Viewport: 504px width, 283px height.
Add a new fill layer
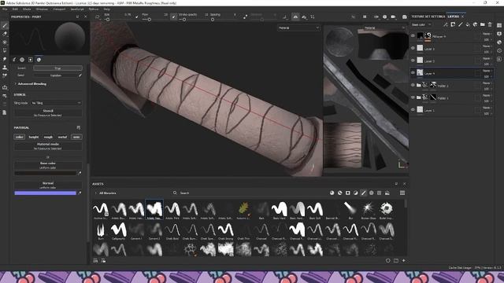pyautogui.click(x=468, y=24)
